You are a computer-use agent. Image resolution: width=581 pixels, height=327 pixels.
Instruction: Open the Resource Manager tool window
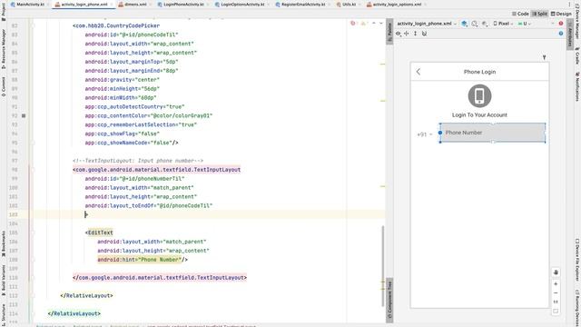click(4, 48)
